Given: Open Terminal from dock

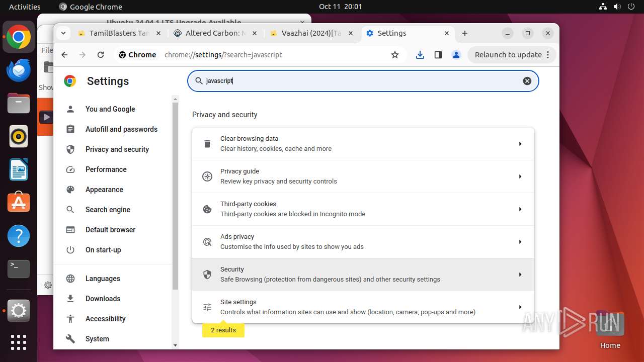Looking at the screenshot, I should pyautogui.click(x=19, y=269).
